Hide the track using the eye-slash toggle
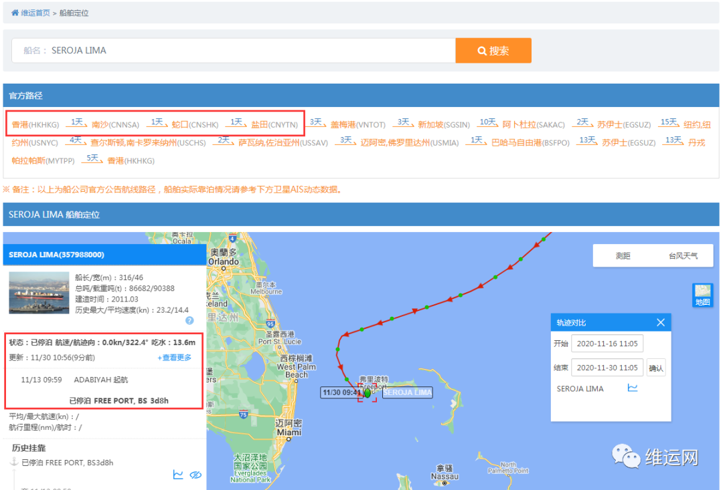The image size is (723, 490). tap(195, 475)
